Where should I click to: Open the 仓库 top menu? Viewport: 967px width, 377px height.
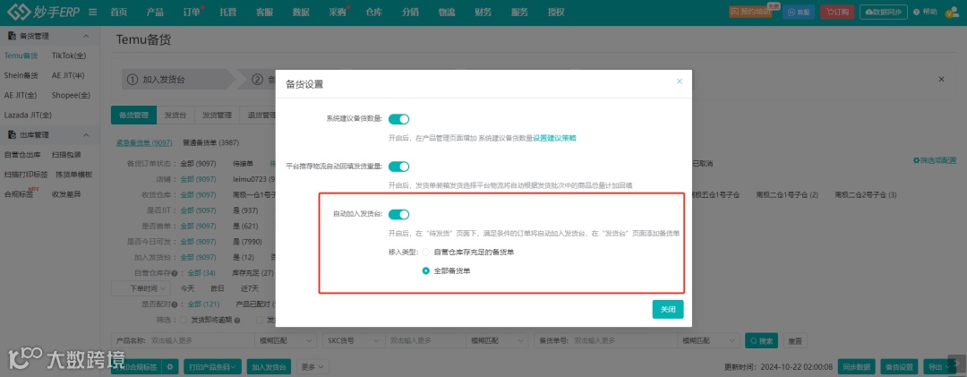coord(373,12)
